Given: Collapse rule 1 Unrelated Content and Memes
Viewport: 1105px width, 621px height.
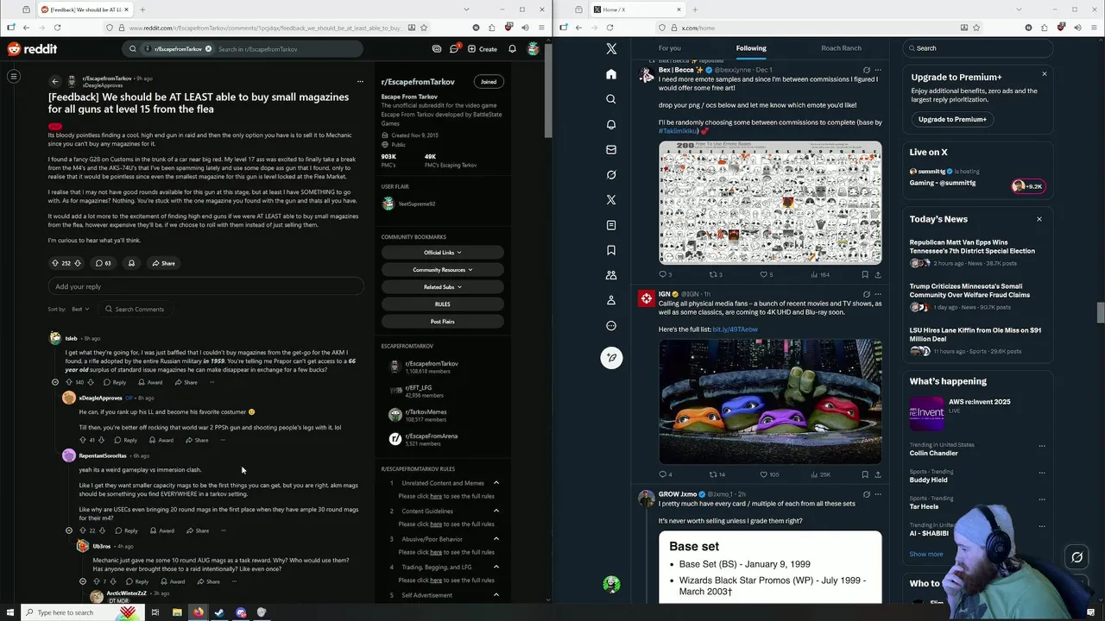Looking at the screenshot, I should (x=496, y=483).
